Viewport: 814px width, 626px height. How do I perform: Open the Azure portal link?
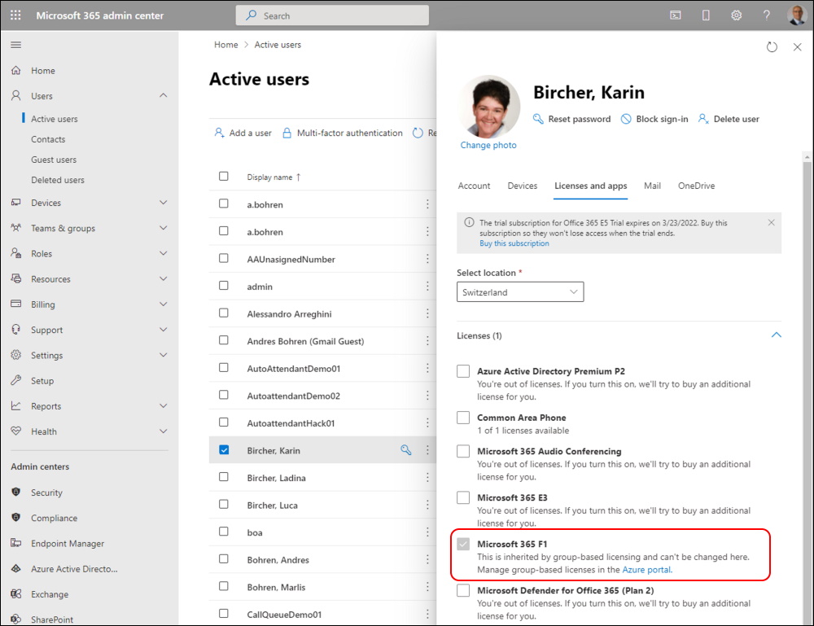pyautogui.click(x=647, y=569)
